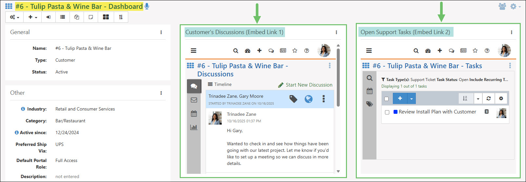Screen dimensions: 526x182
Task: Click plus icon in Discussions embed header
Action: [259, 51]
